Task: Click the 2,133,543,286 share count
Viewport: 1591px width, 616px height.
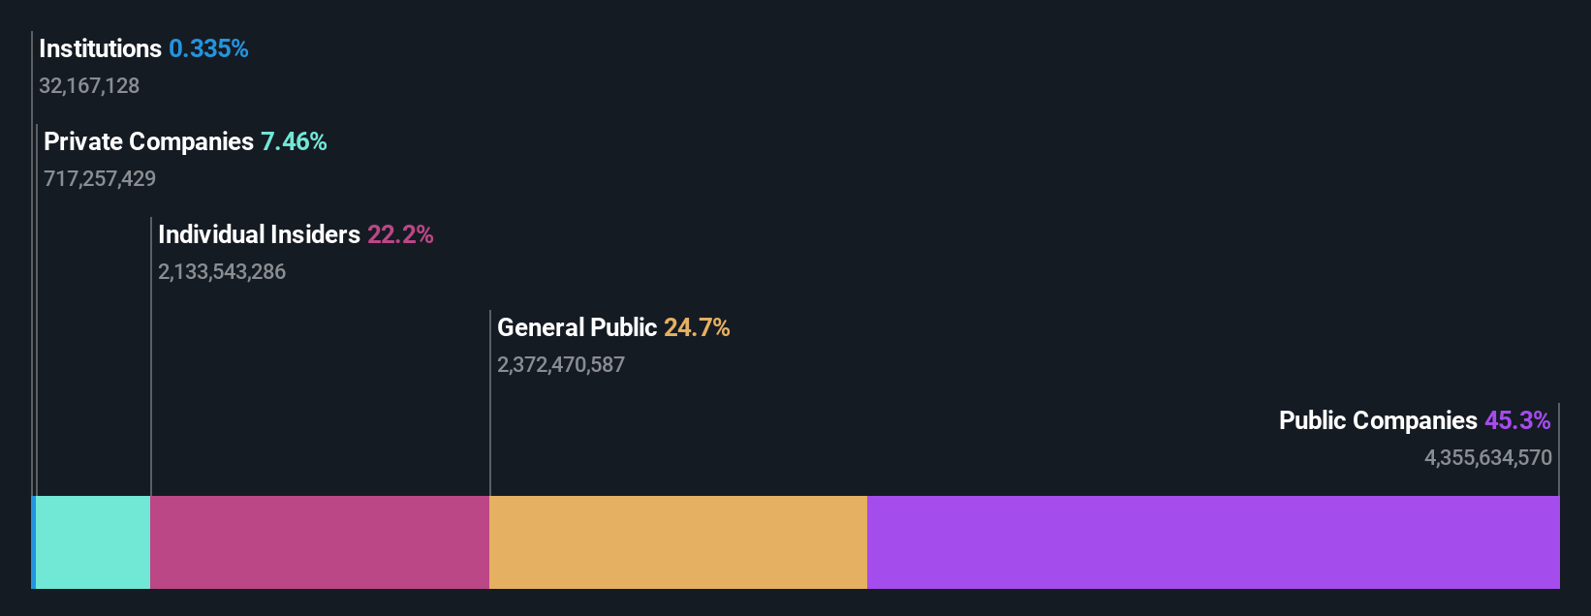Action: [x=222, y=272]
